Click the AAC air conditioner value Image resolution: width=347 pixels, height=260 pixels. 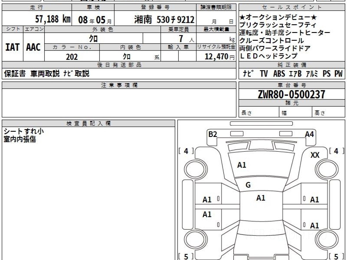(34, 47)
